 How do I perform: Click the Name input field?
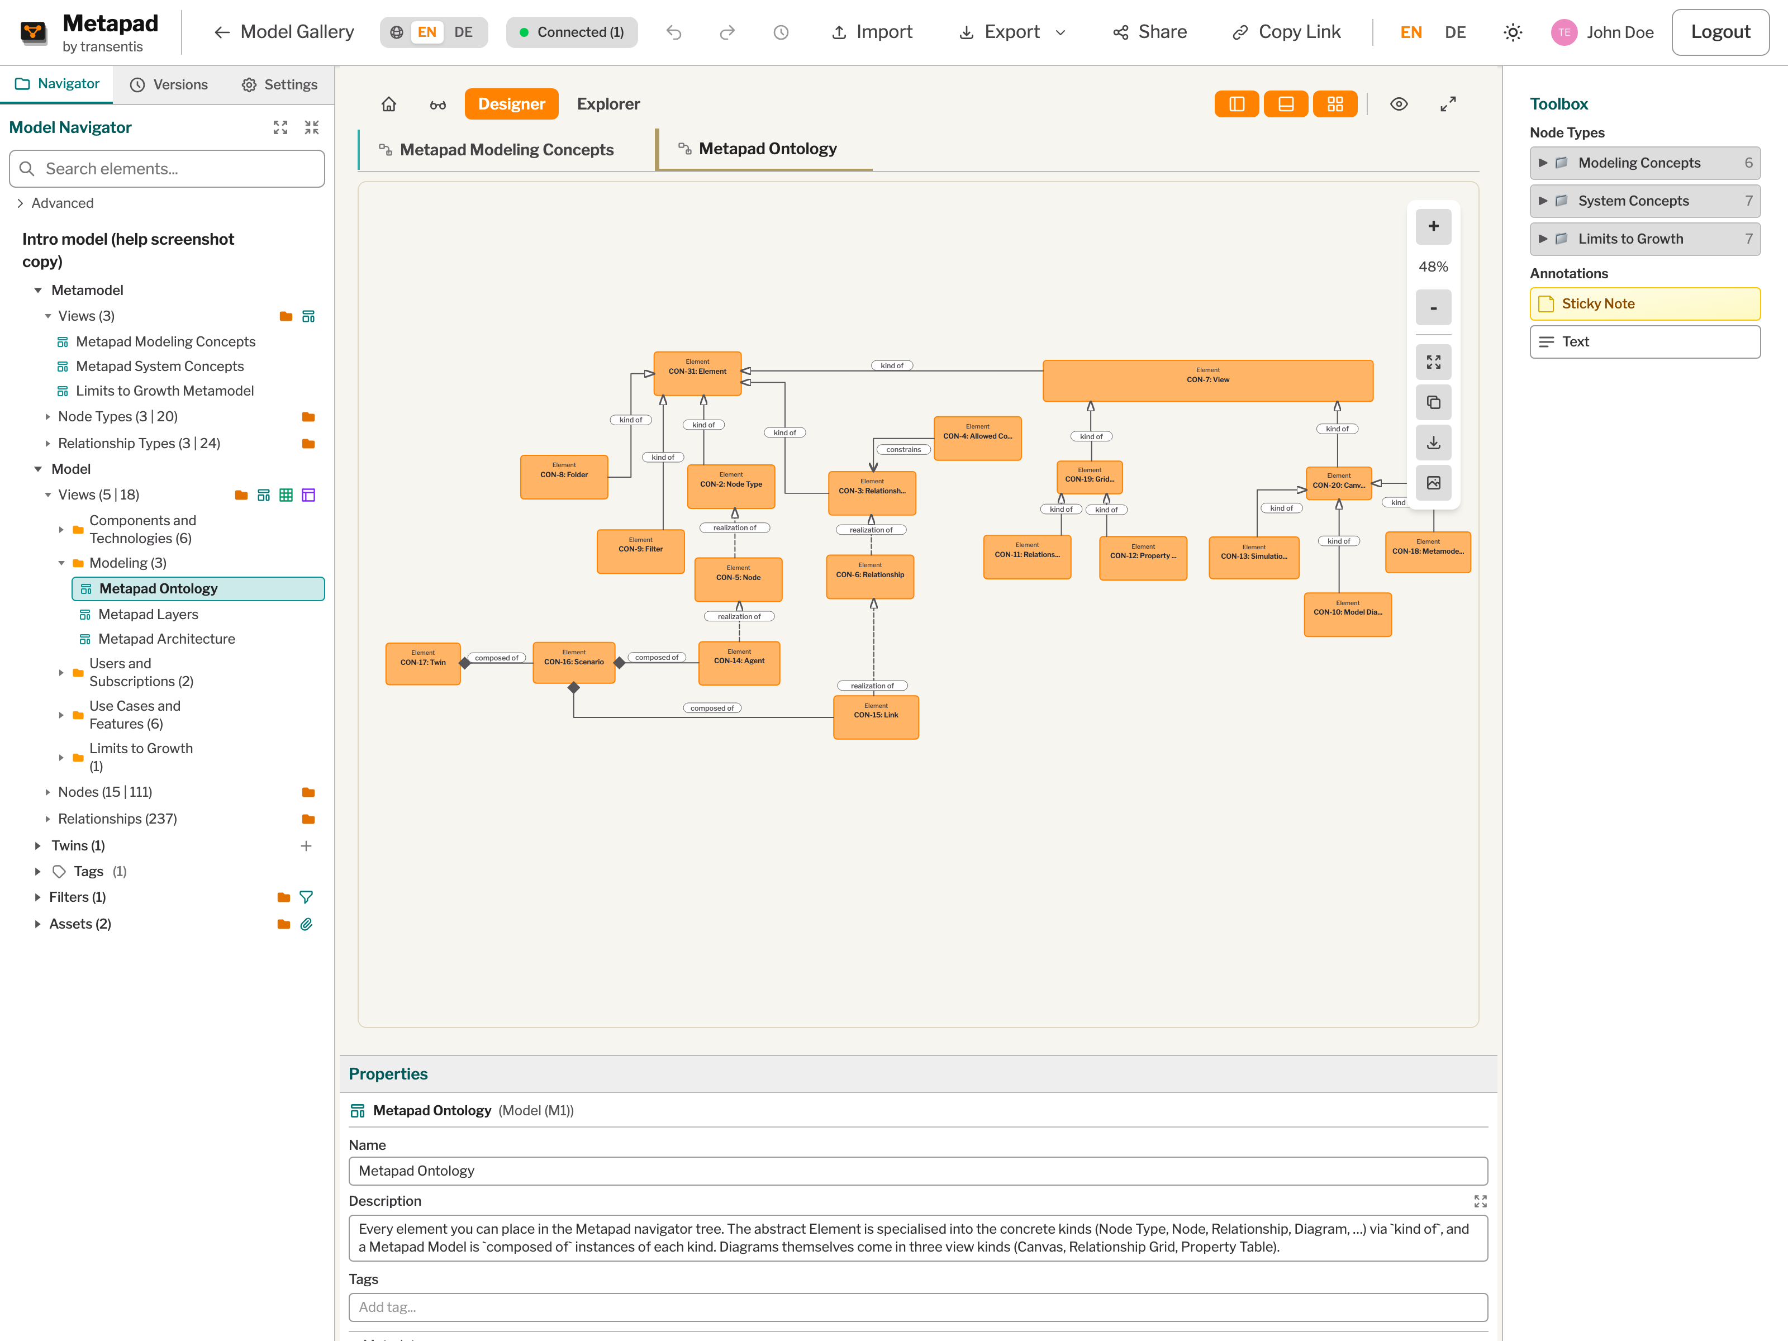(917, 1171)
